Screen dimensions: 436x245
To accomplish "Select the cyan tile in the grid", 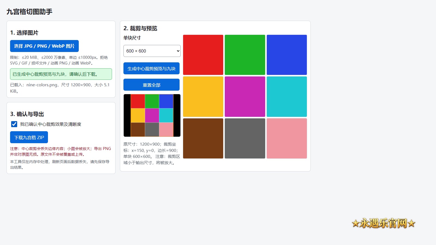I will 287,97.
